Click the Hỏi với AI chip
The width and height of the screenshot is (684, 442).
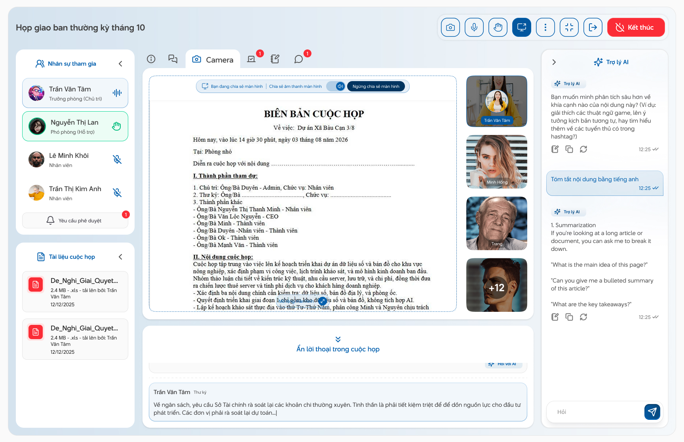click(503, 364)
